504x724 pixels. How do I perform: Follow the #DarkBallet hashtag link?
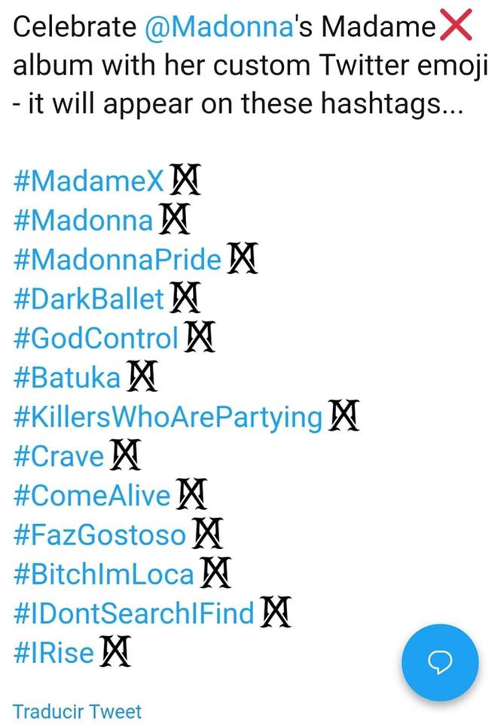[89, 299]
